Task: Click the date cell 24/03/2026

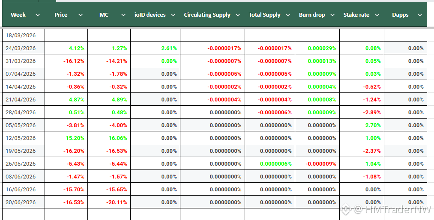Action: [x=24, y=48]
